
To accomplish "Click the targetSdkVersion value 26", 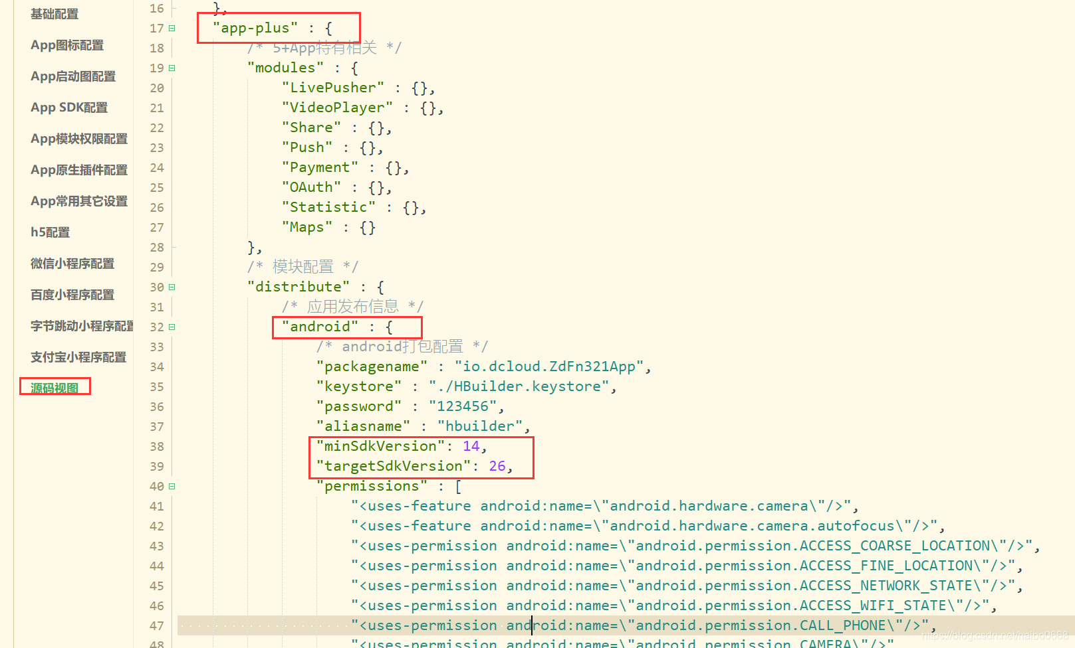I will pos(497,466).
